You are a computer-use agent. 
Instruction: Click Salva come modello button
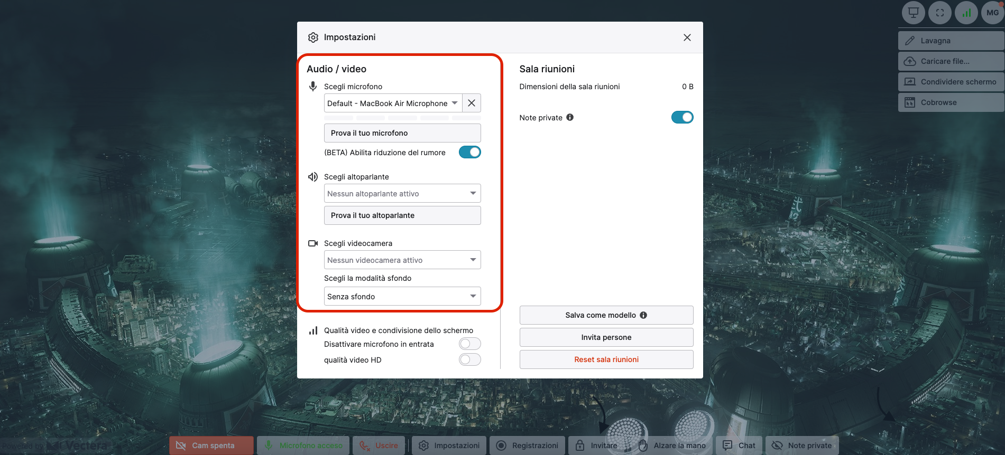606,315
